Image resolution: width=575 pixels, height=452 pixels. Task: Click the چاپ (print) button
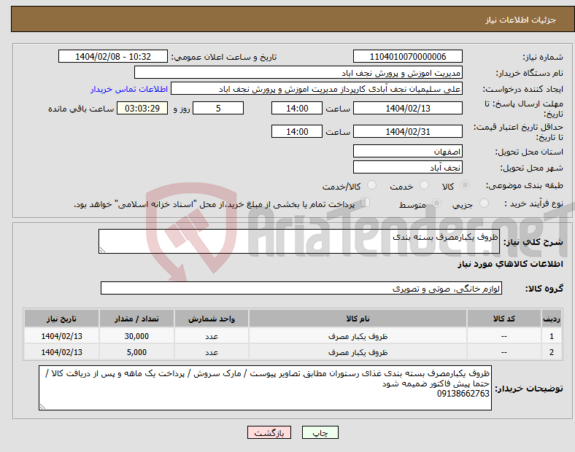click(320, 432)
